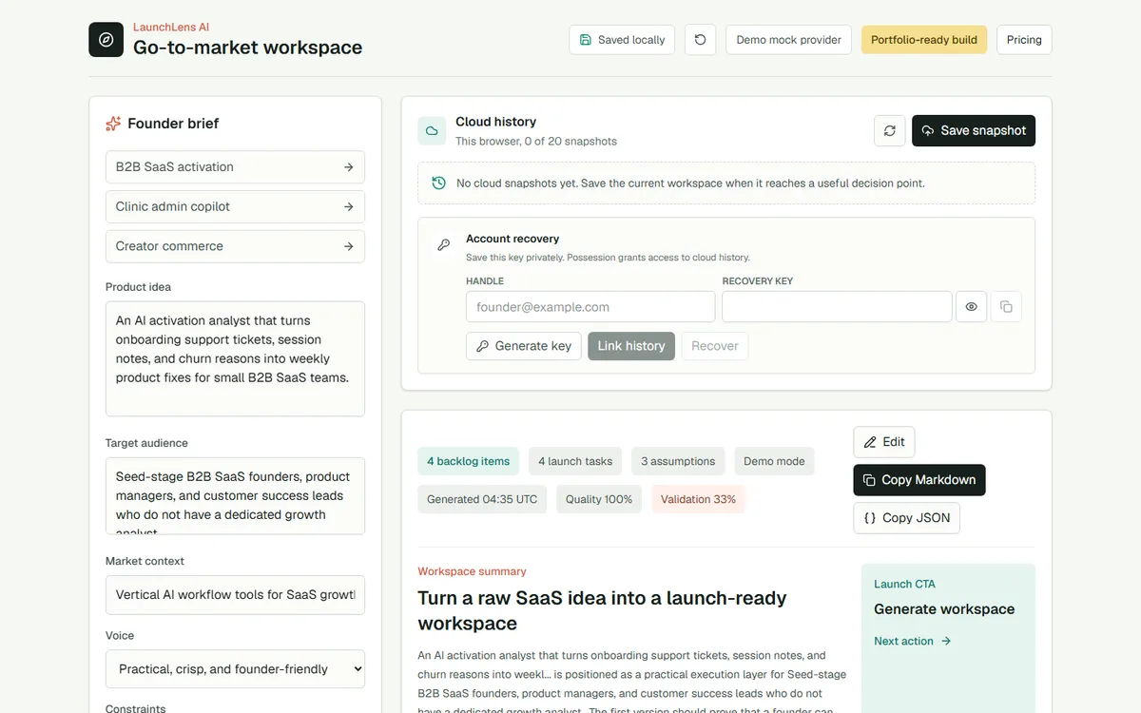Load the Clinic admin copilot preset
Image resolution: width=1141 pixels, height=713 pixels.
(235, 206)
